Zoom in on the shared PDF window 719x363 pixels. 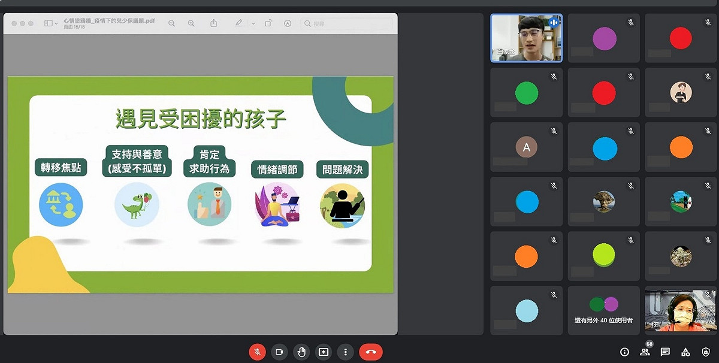coord(191,23)
